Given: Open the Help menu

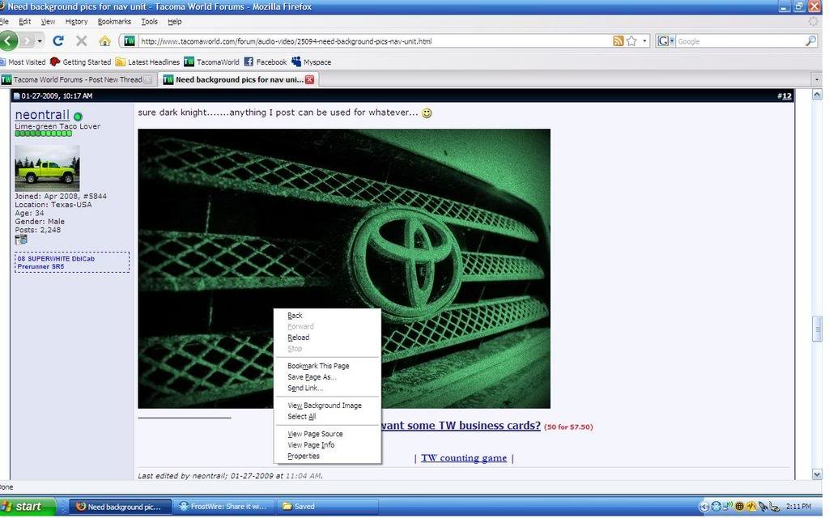Looking at the screenshot, I should coord(175,22).
